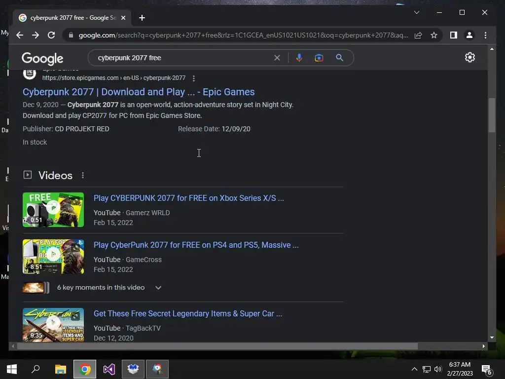Open Epic Games result options menu
Viewport: 505px width, 379px height.
pyautogui.click(x=193, y=78)
